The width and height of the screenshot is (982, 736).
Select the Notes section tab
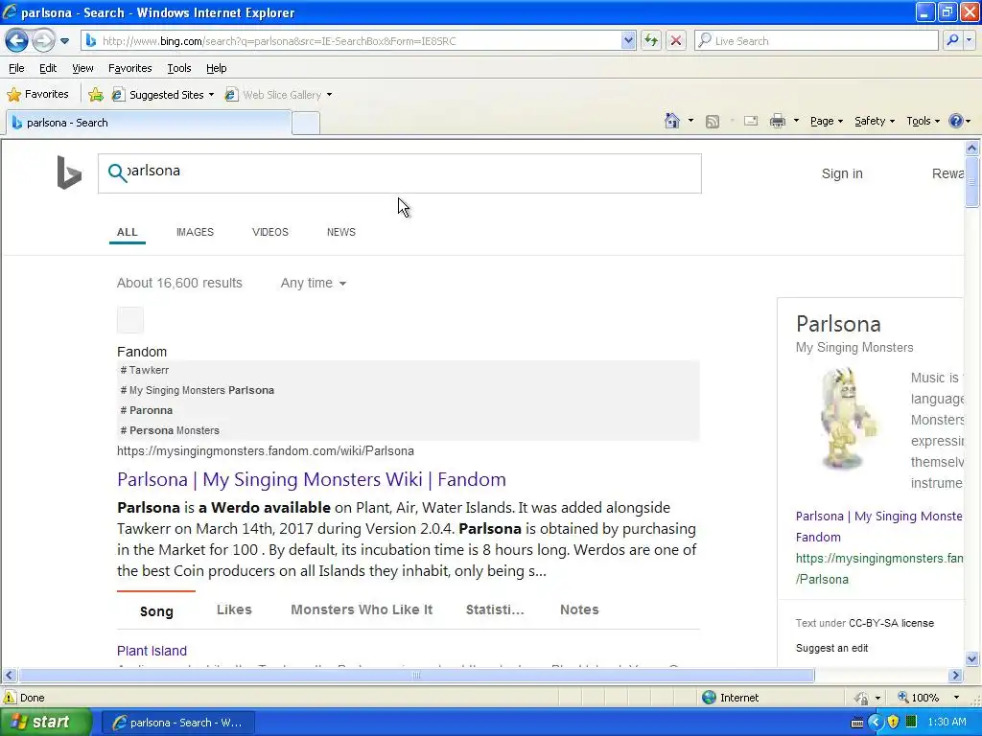click(x=579, y=609)
